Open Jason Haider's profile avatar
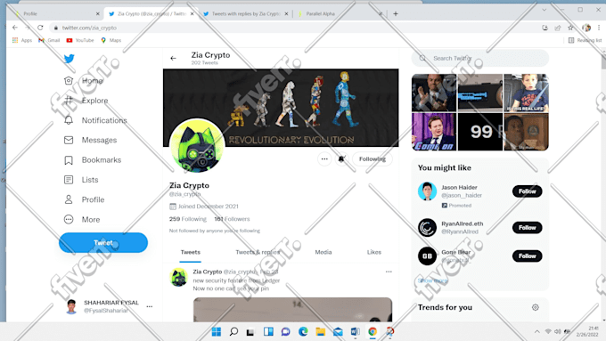The image size is (606, 341). 427,191
